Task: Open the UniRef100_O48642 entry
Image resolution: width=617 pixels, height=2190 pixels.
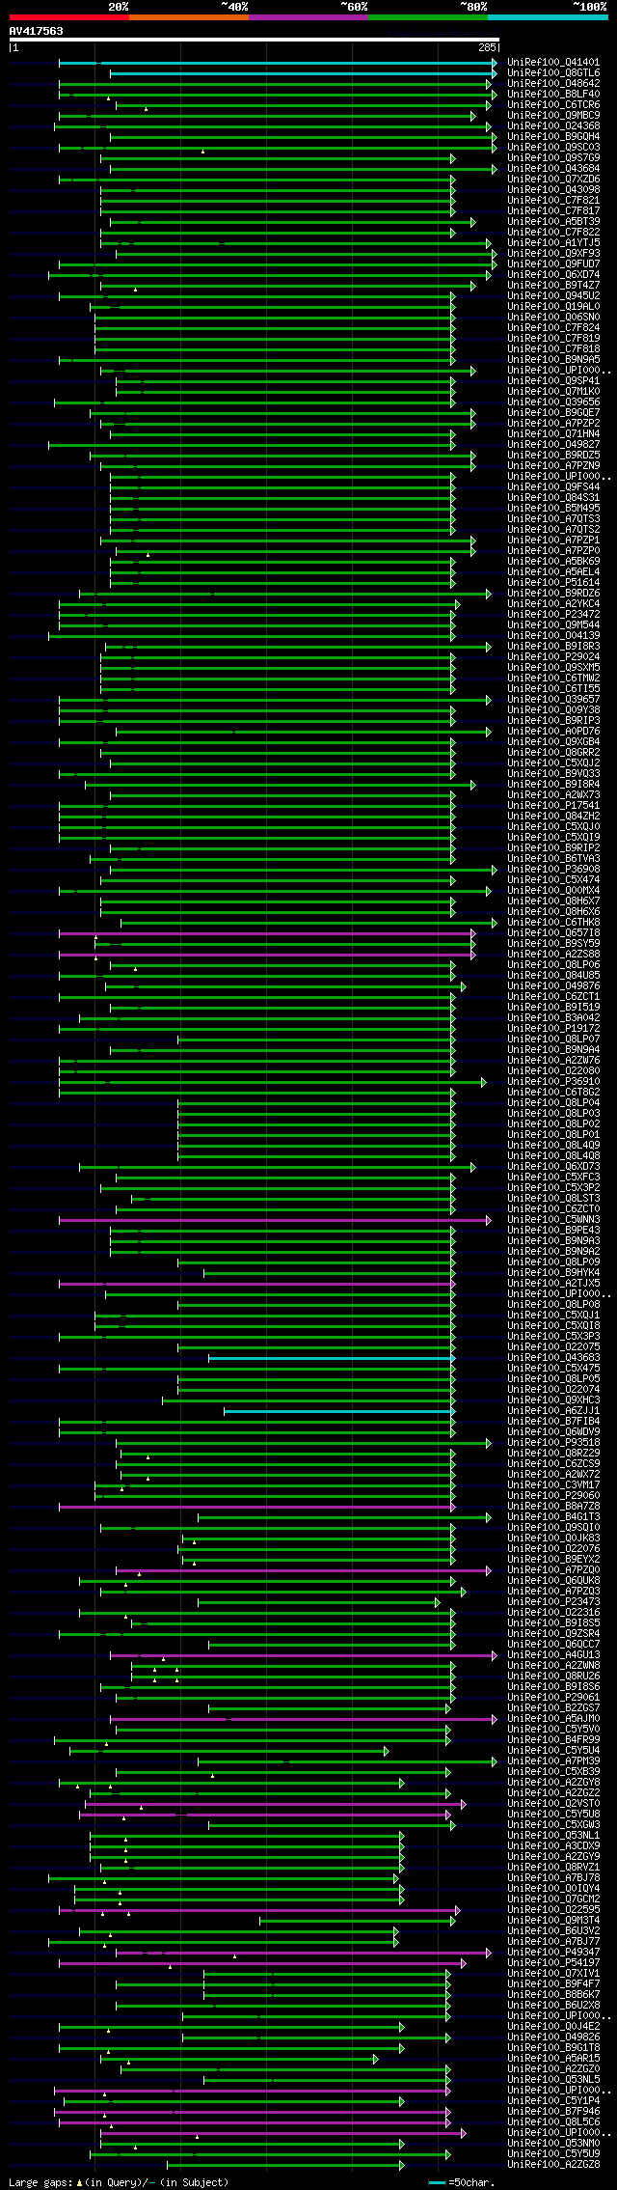Action: 553,84
